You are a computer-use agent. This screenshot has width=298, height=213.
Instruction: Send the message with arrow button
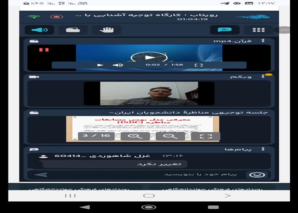tap(41, 175)
